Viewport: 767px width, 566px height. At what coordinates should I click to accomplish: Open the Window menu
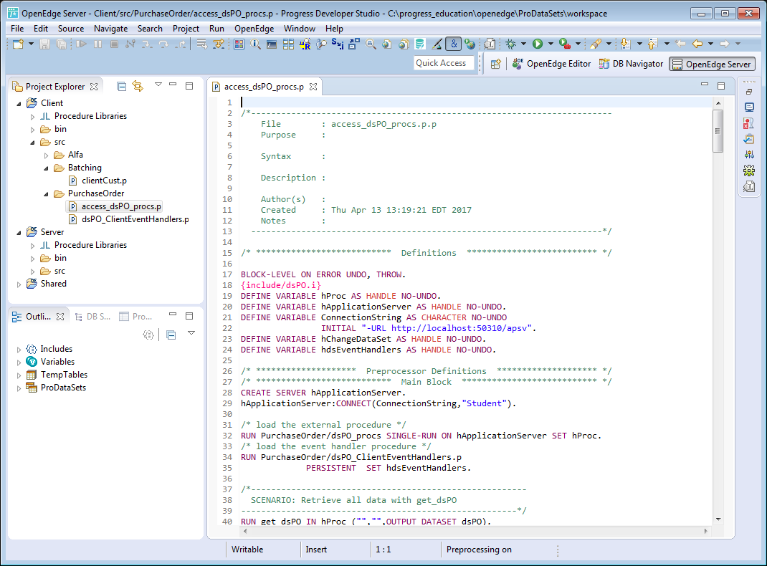coord(300,29)
